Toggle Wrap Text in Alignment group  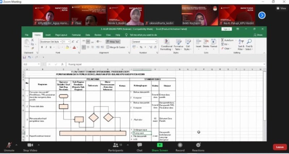tap(113, 42)
